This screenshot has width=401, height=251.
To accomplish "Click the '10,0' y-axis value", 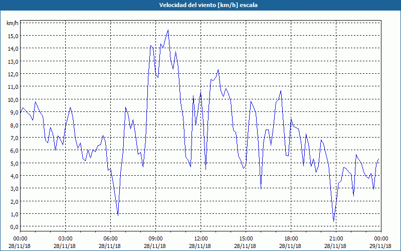I will pos(13,99).
